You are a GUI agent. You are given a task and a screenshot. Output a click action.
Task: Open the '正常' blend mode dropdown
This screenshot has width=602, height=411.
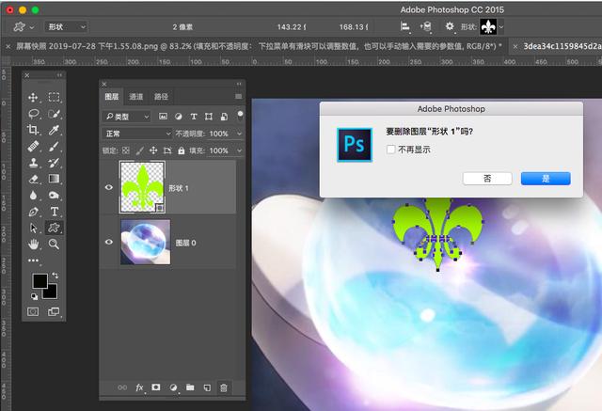click(x=136, y=134)
